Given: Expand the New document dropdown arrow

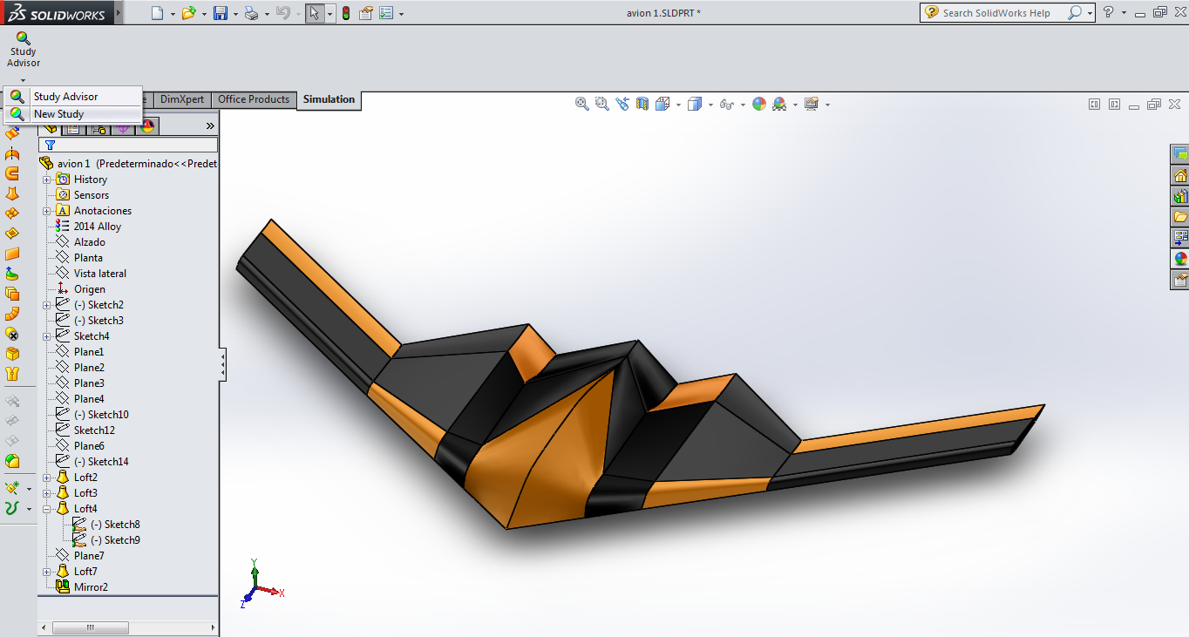Looking at the screenshot, I should (x=173, y=14).
